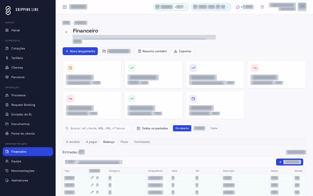Select the blurred middle status filter option
Screen dimensions: 313x196
tap(199, 128)
